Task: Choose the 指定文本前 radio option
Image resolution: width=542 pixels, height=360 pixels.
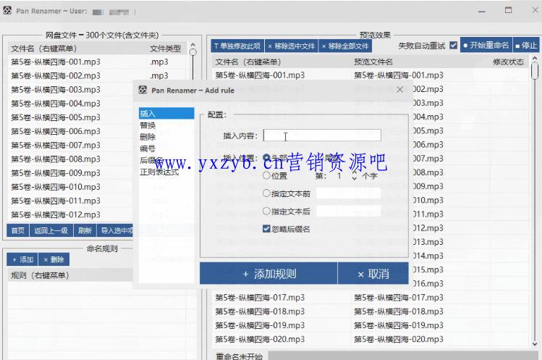Action: click(266, 193)
